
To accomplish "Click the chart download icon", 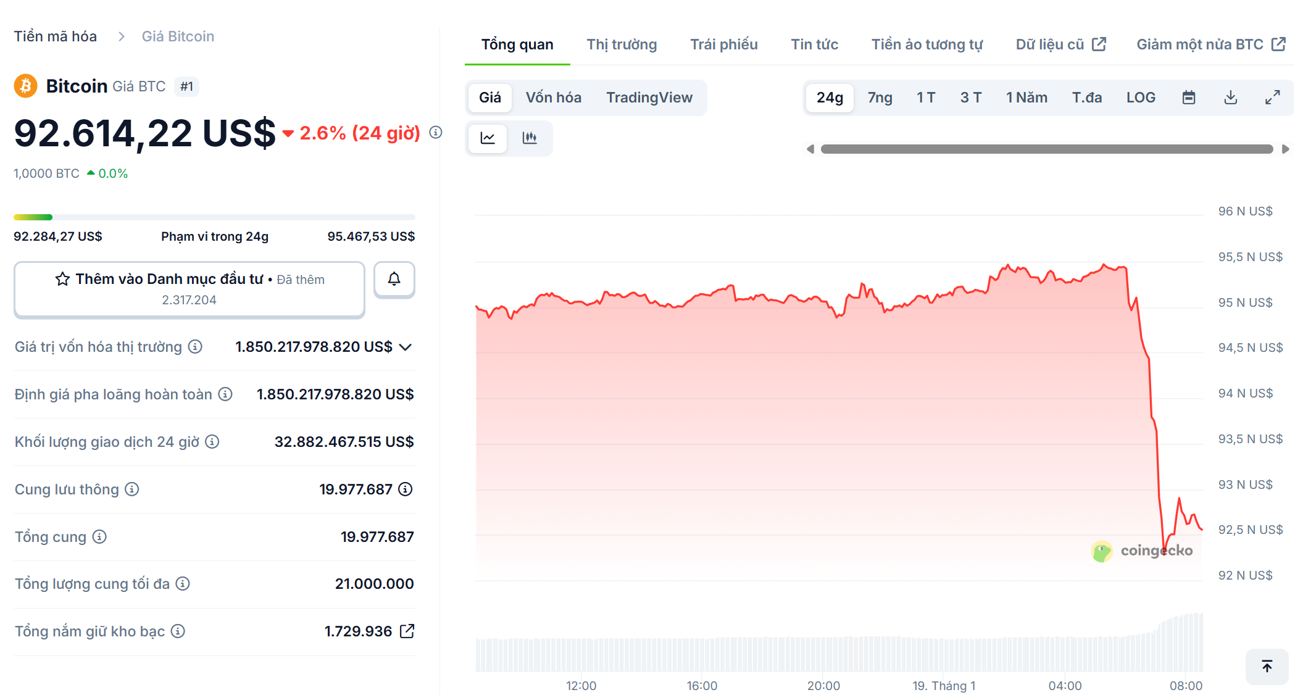I will tap(1231, 97).
